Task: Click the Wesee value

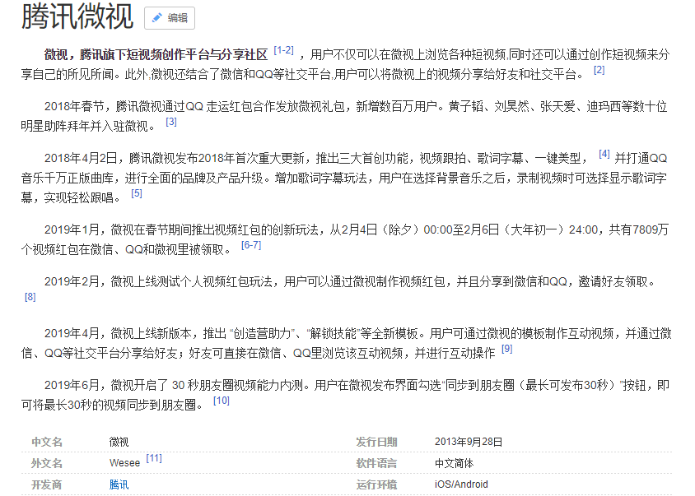Action: 124,463
